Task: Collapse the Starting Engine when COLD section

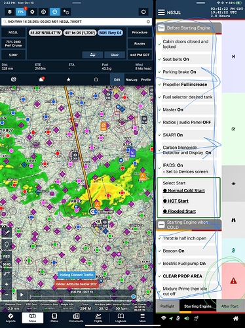Action: pos(161,224)
